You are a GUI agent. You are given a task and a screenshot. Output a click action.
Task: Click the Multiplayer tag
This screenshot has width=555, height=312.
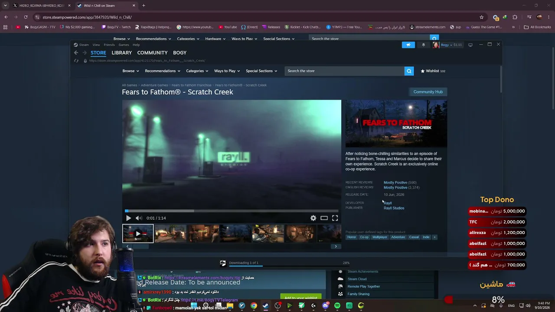point(379,237)
